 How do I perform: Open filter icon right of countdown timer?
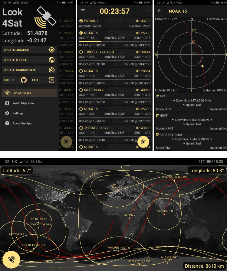(147, 11)
